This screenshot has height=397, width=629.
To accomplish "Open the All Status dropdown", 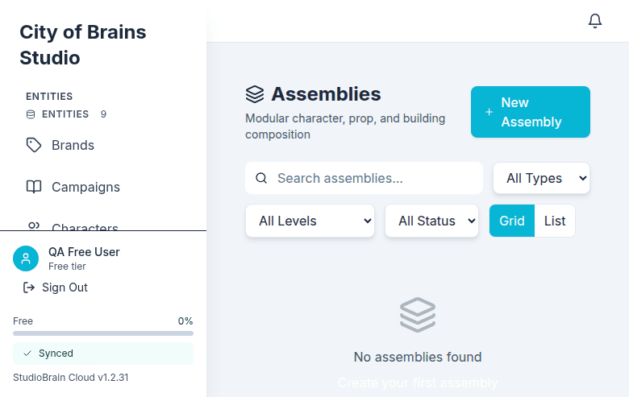I will pos(431,221).
